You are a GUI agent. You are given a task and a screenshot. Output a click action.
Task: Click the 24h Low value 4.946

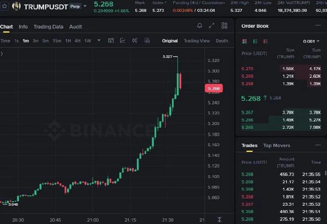pos(260,10)
